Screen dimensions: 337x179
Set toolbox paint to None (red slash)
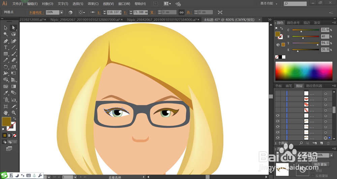[x=15, y=136]
